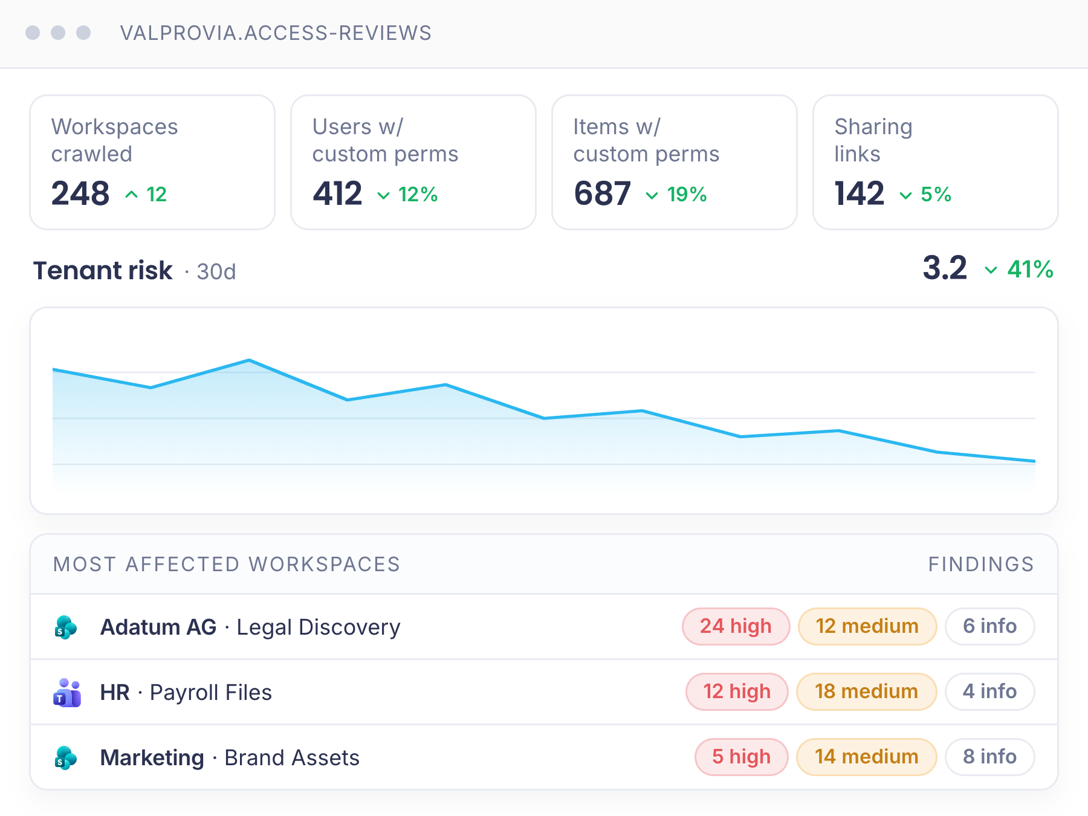Screen dimensions: 1088x816
Task: Click SharePoint icon beside Adatum AG
Action: click(66, 627)
